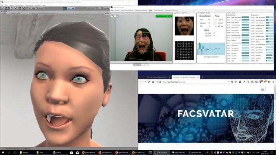Open Task View from the taskbar
The height and width of the screenshot is (155, 276).
15,152
